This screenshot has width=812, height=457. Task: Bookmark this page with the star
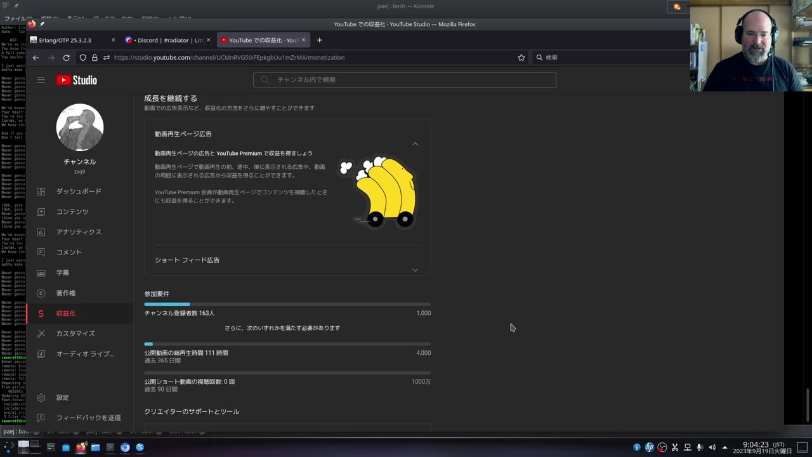pos(521,57)
